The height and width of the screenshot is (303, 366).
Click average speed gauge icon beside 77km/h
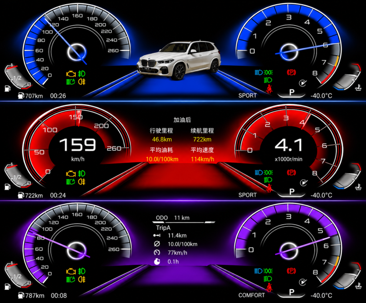coord(157,252)
